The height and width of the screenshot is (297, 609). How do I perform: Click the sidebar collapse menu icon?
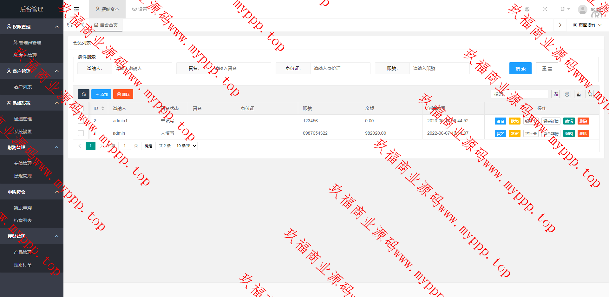point(76,9)
